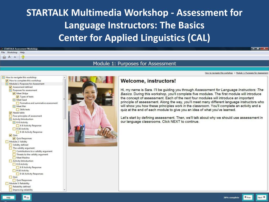
Task: Click the box beside 'Module 2: Validity'
Action: point(7,142)
